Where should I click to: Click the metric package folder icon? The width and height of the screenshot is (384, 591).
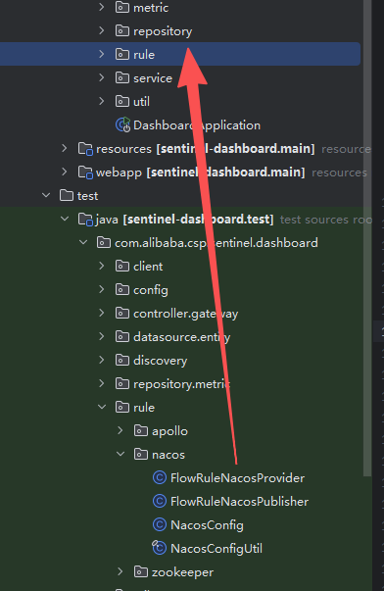point(122,8)
